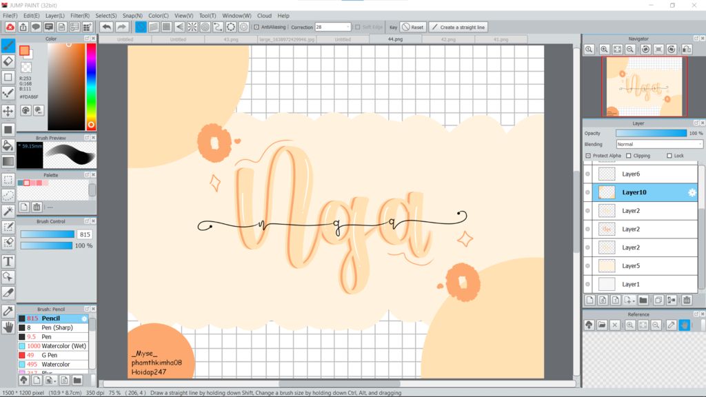Open the File(F) menu
Screen dimensions: 706x397
click(x=10, y=15)
